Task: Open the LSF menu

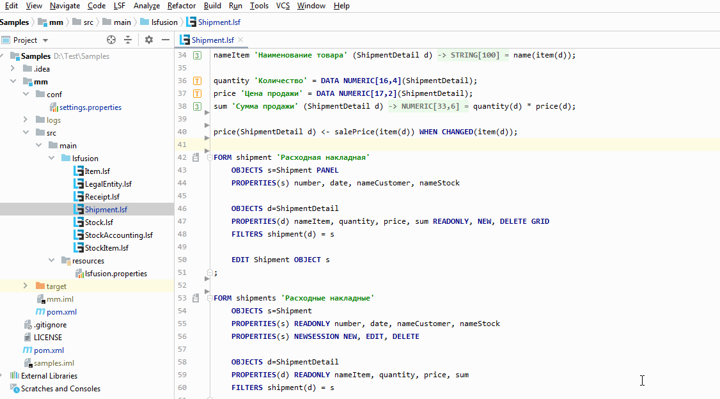Action: click(120, 6)
